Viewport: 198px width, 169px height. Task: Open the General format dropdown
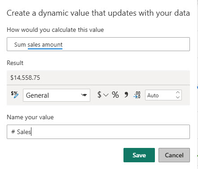[57, 95]
